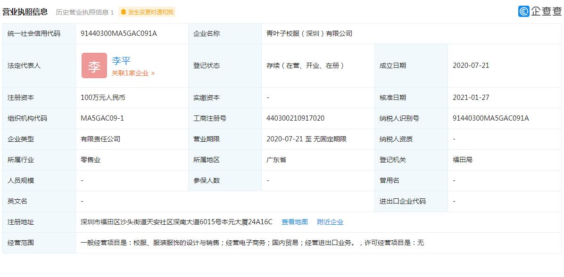Click industry value 零售业

point(90,160)
